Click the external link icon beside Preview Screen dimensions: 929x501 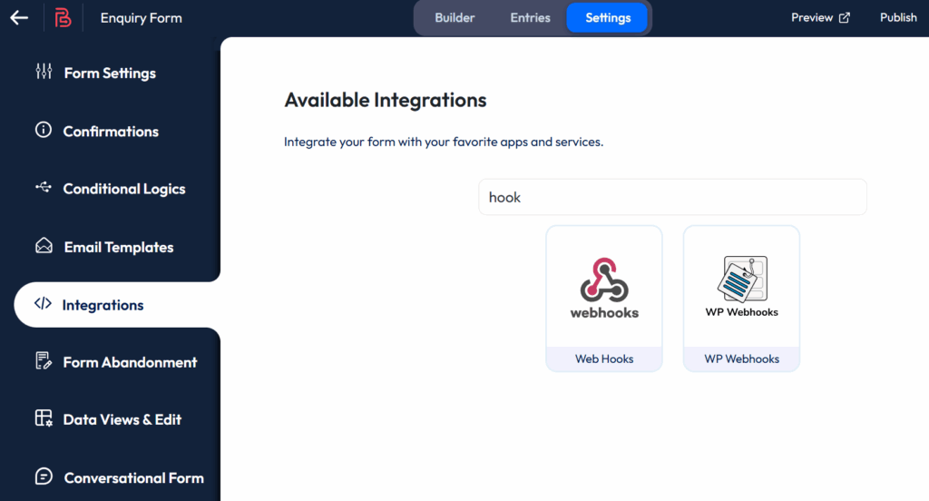(x=845, y=18)
